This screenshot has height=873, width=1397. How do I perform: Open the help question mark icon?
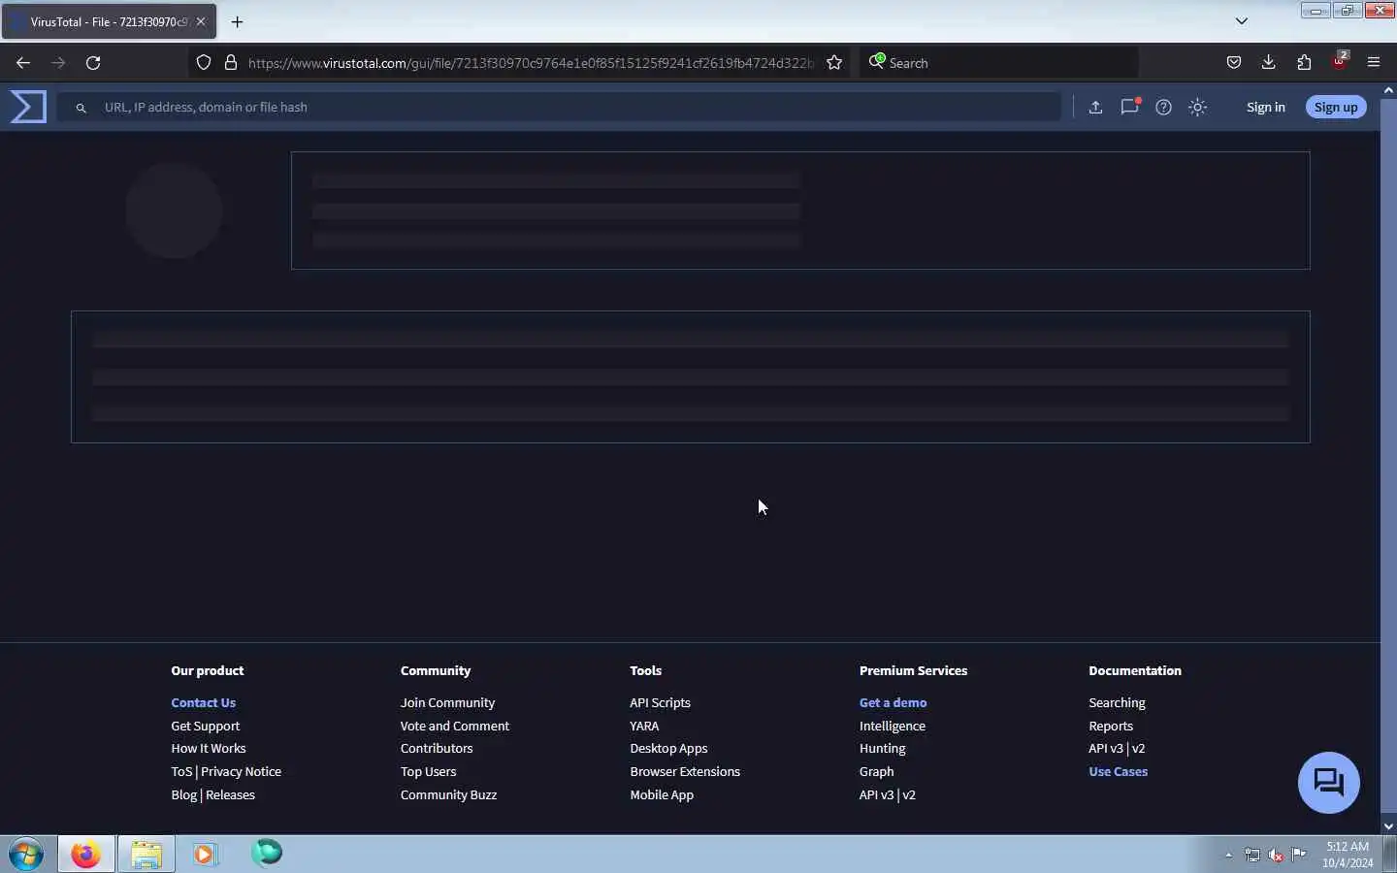coord(1163,108)
